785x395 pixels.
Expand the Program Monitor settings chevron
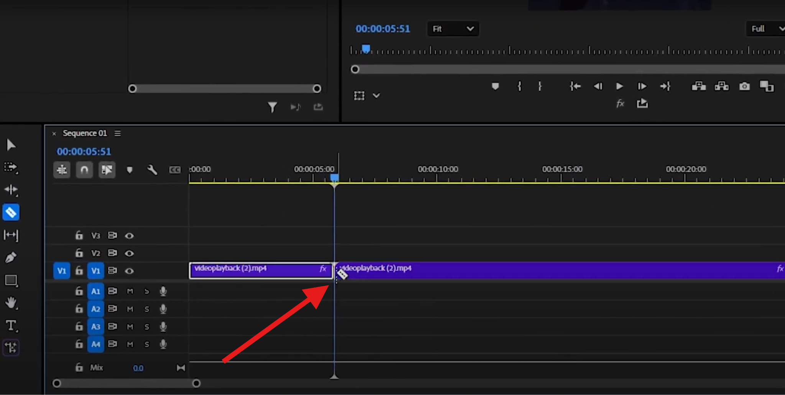click(376, 96)
